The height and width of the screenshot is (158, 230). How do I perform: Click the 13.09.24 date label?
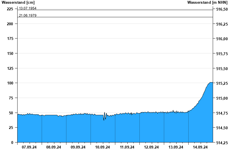176,147
